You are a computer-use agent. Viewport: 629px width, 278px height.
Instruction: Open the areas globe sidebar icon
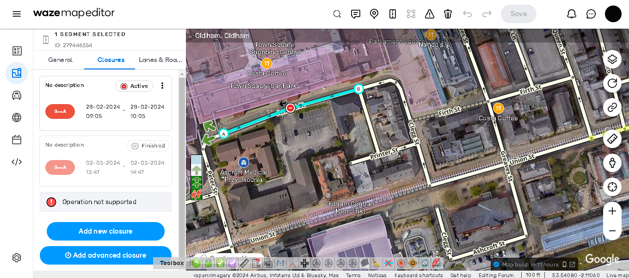[17, 117]
